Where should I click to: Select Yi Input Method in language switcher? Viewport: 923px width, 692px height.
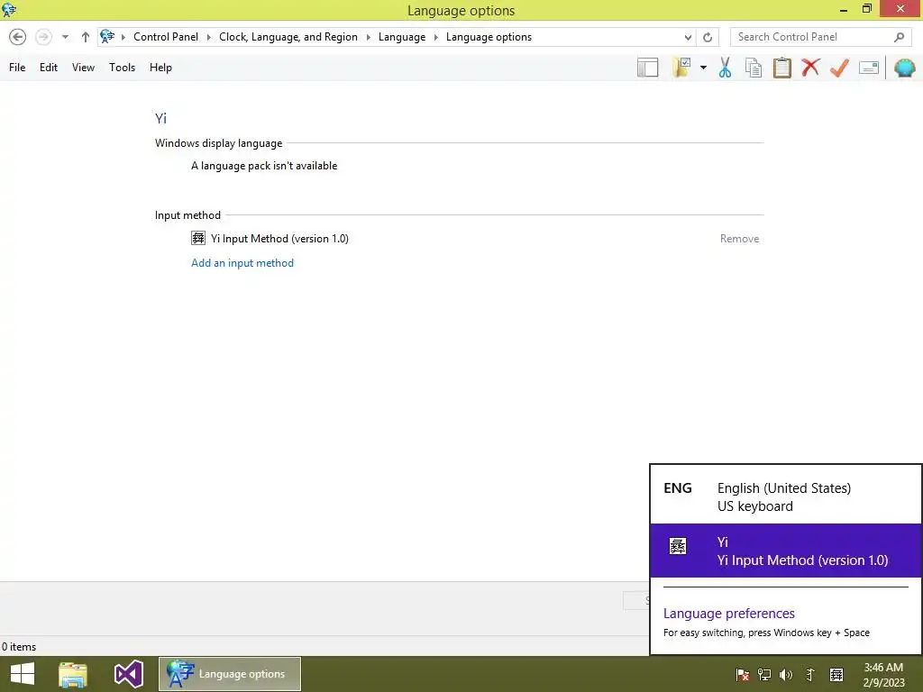786,551
